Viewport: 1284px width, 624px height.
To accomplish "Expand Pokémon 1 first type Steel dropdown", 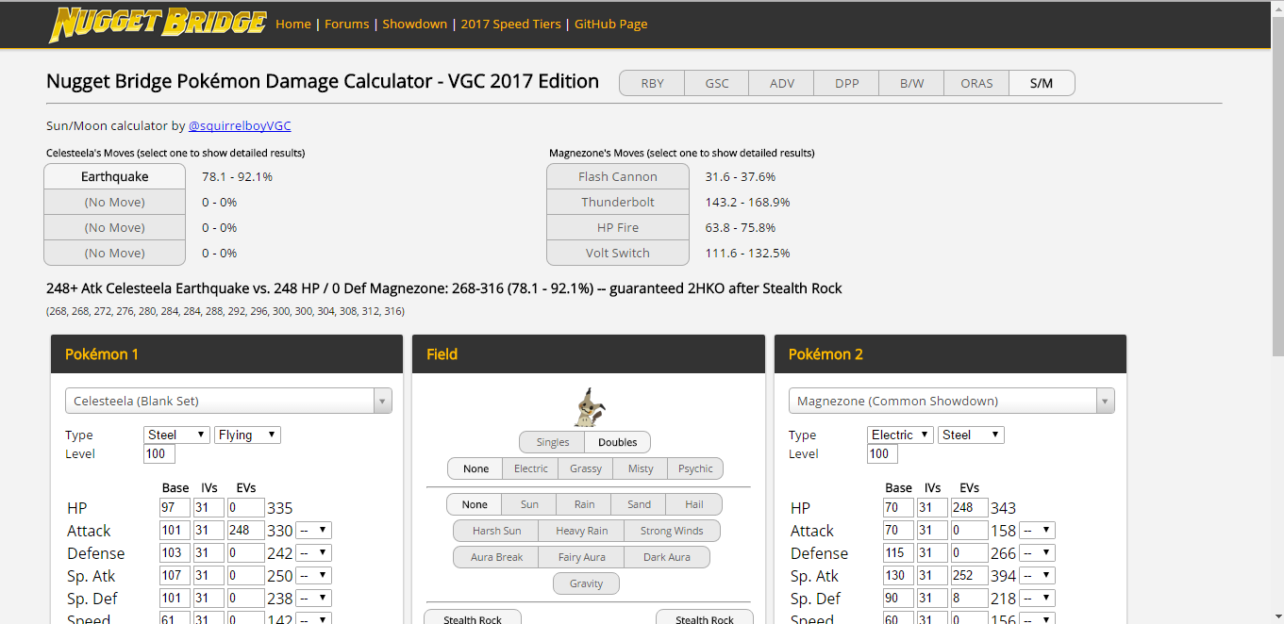I will pos(176,435).
